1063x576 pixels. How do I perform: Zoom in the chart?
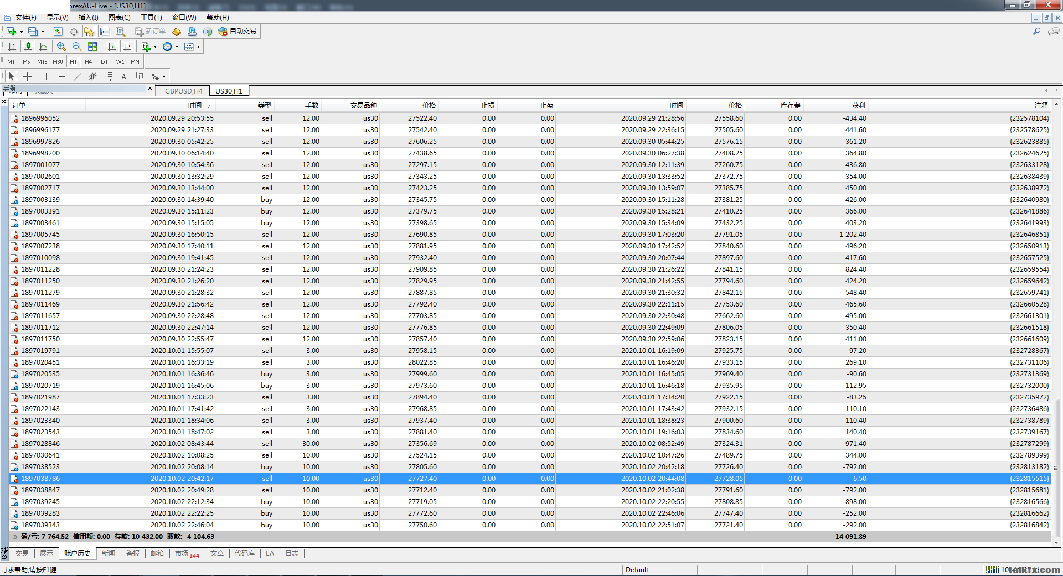click(x=61, y=46)
